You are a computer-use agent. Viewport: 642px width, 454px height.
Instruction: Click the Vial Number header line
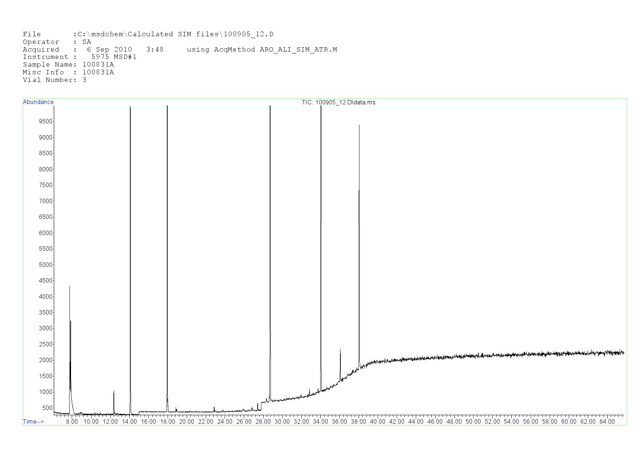(55, 80)
